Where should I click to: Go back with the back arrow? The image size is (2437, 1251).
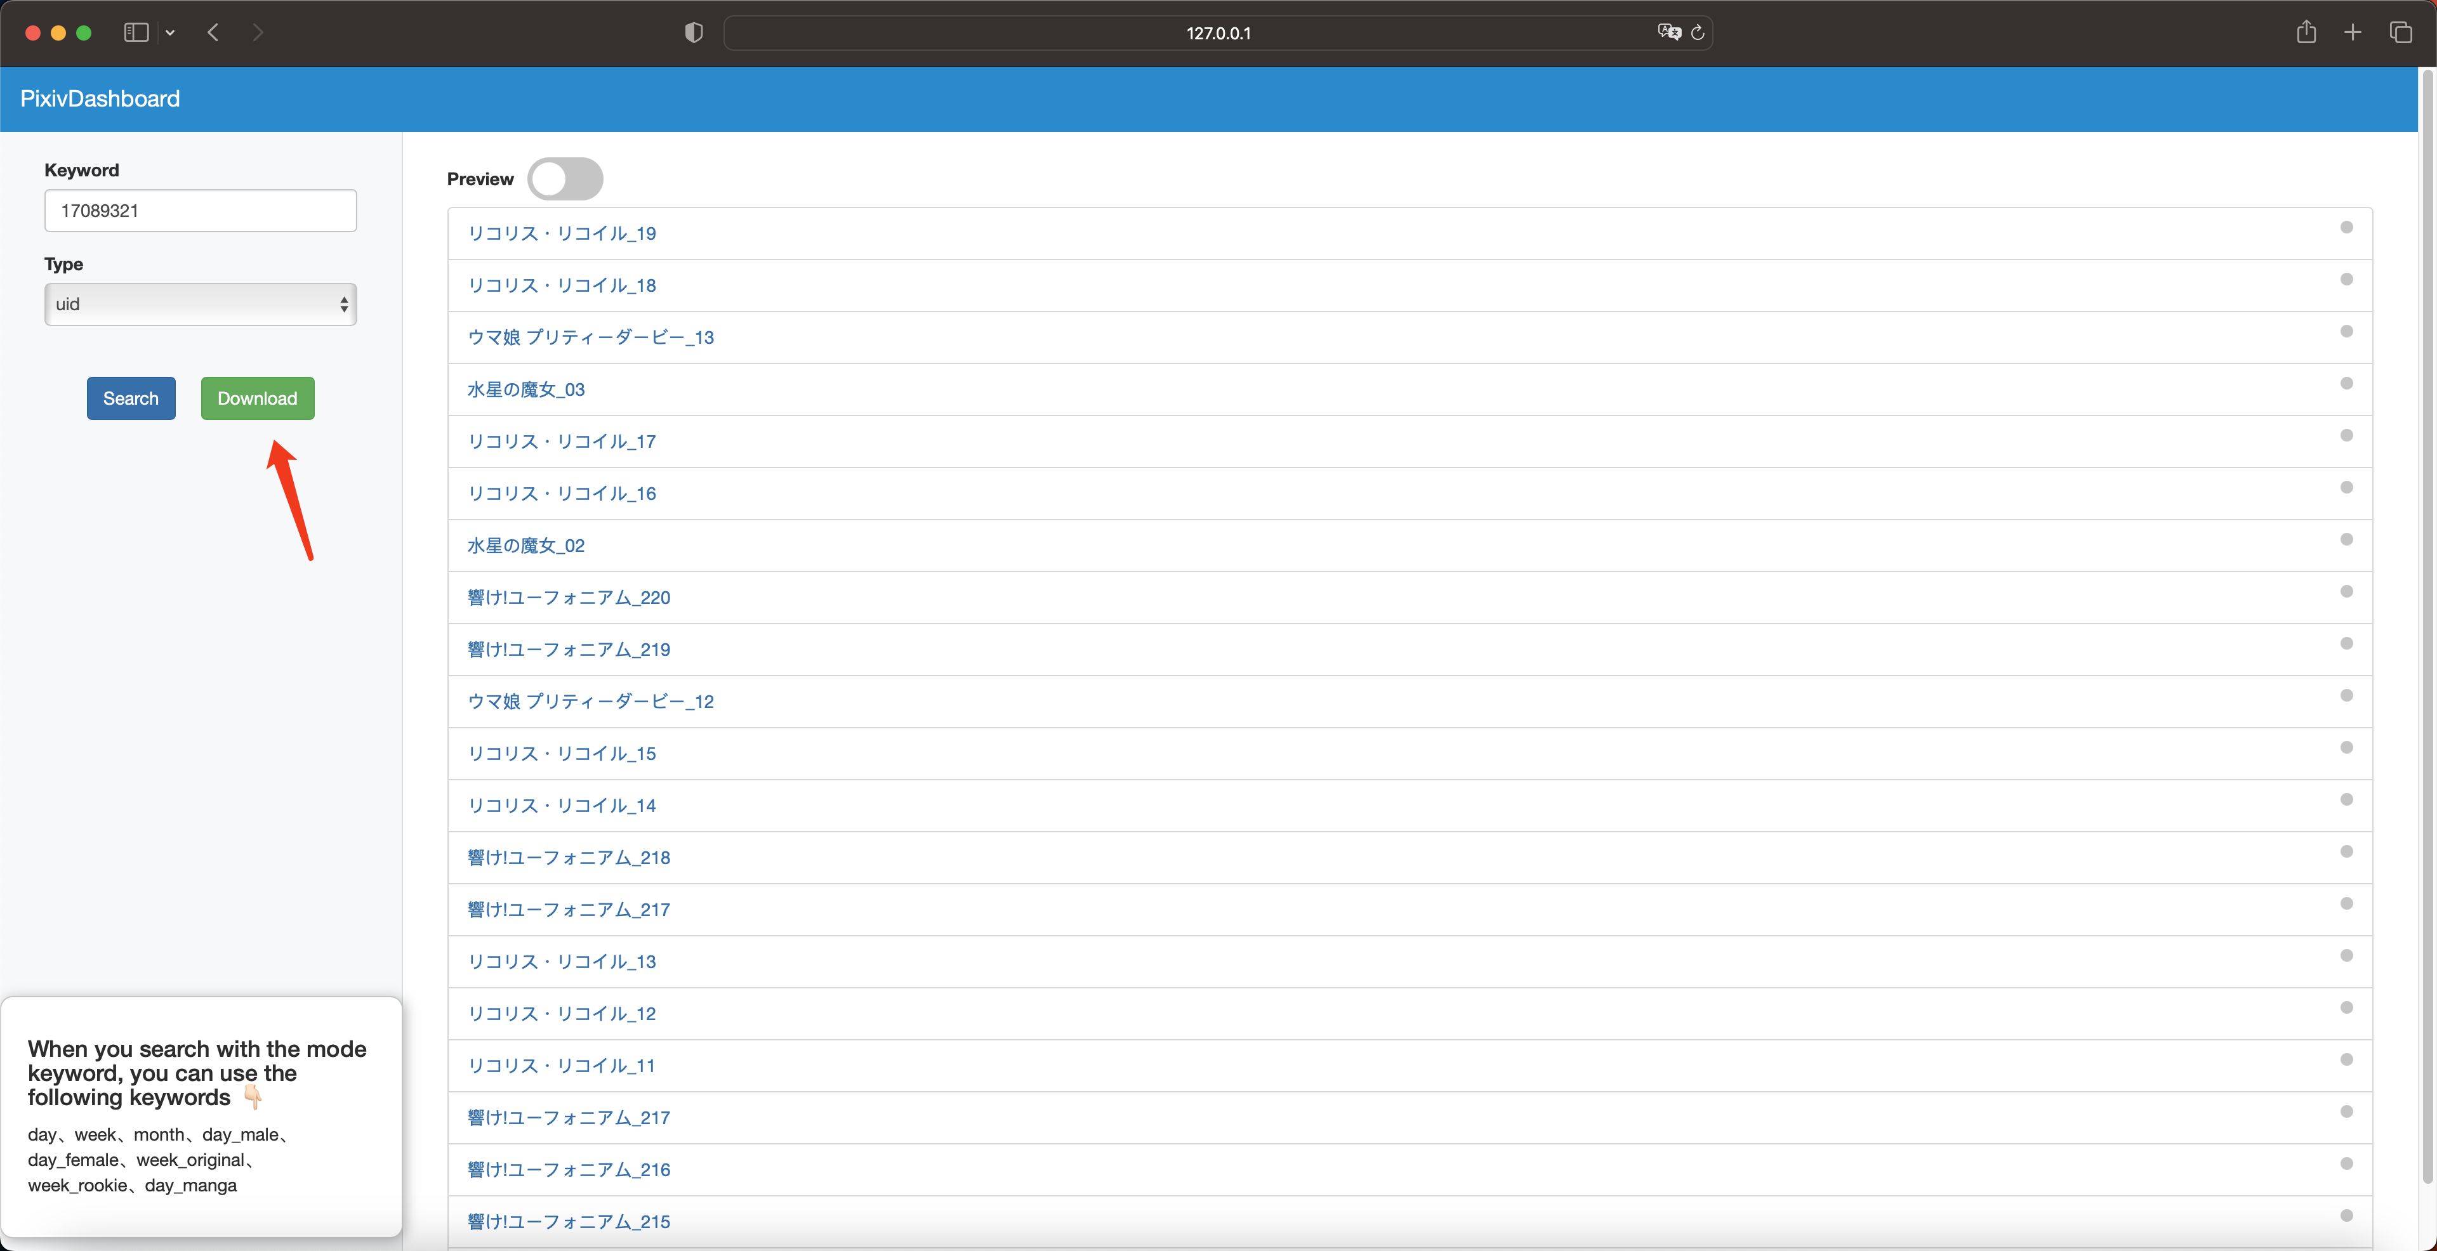[213, 32]
